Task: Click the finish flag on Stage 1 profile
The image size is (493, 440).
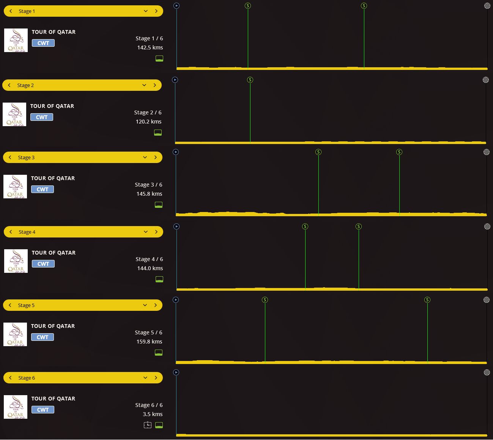Action: click(x=487, y=6)
